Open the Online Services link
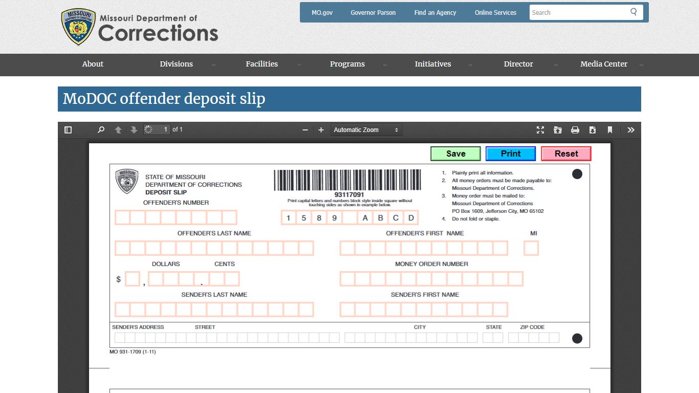This screenshot has width=699, height=393. 495,13
